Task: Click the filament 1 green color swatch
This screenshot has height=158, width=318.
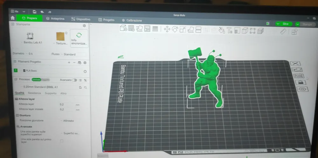Action: point(16,71)
